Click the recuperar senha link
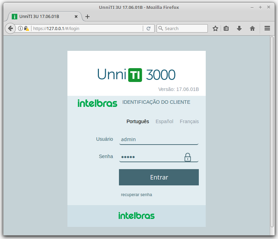The height and width of the screenshot is (239, 278). point(136,195)
